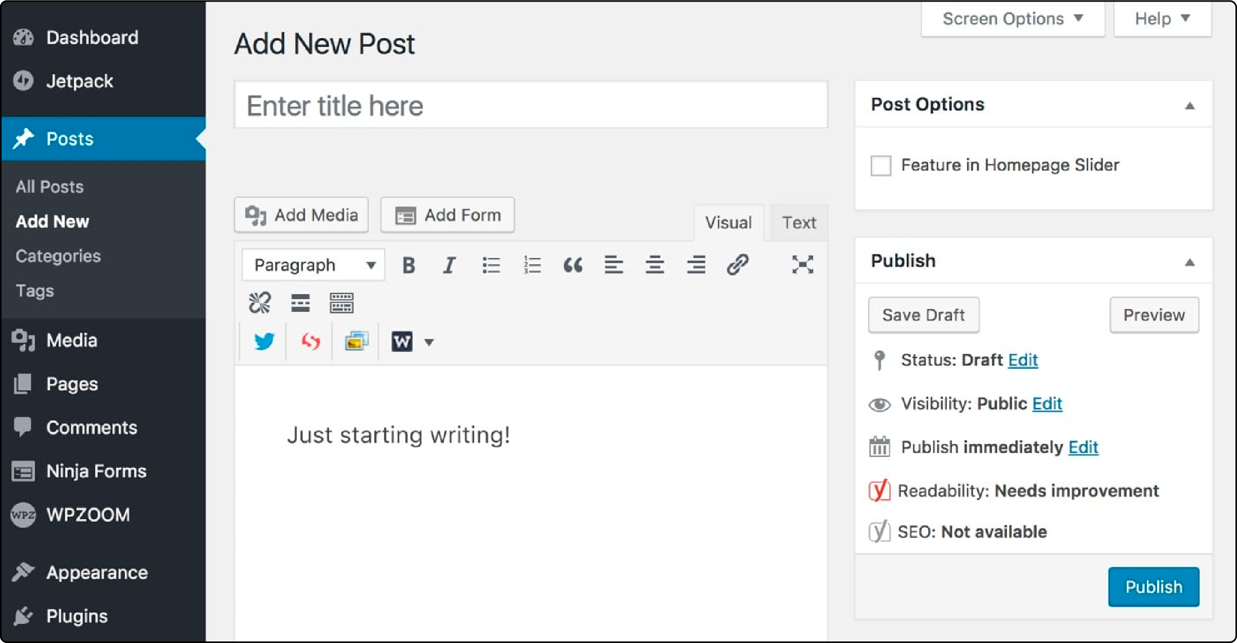
Task: Edit the Publish immediately schedule
Action: [x=1083, y=447]
